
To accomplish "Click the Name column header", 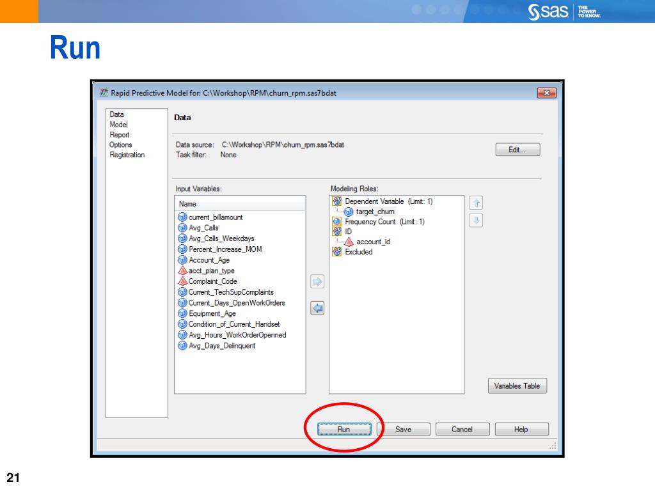I will pyautogui.click(x=240, y=204).
